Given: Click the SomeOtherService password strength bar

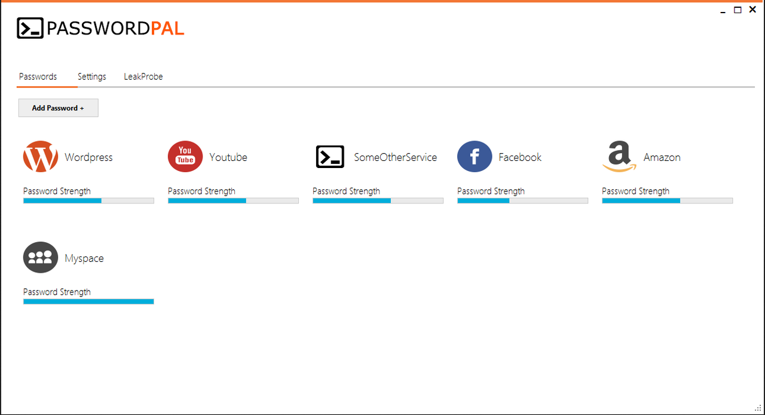Looking at the screenshot, I should [378, 201].
